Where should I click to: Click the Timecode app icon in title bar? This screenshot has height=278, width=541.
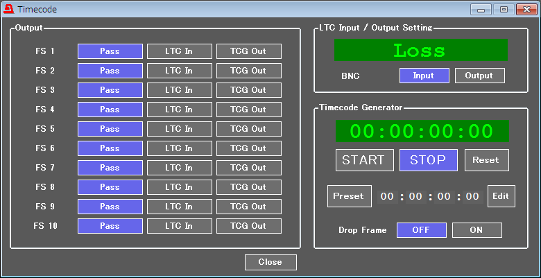8,10
